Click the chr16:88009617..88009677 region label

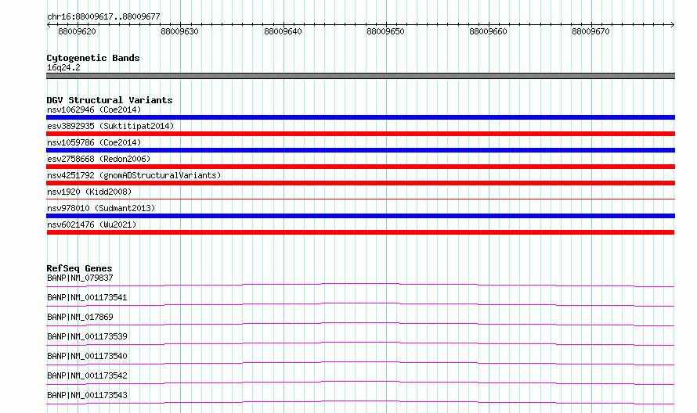(x=103, y=17)
